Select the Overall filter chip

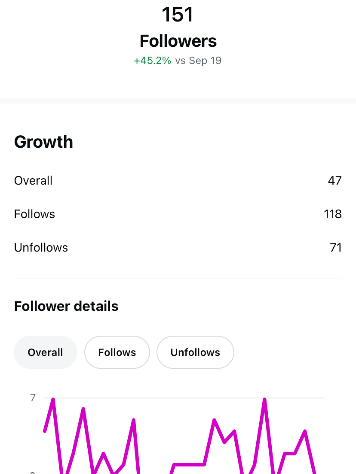[45, 352]
